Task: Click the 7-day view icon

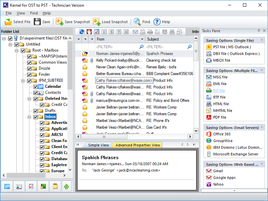Action: pyautogui.click(x=119, y=32)
